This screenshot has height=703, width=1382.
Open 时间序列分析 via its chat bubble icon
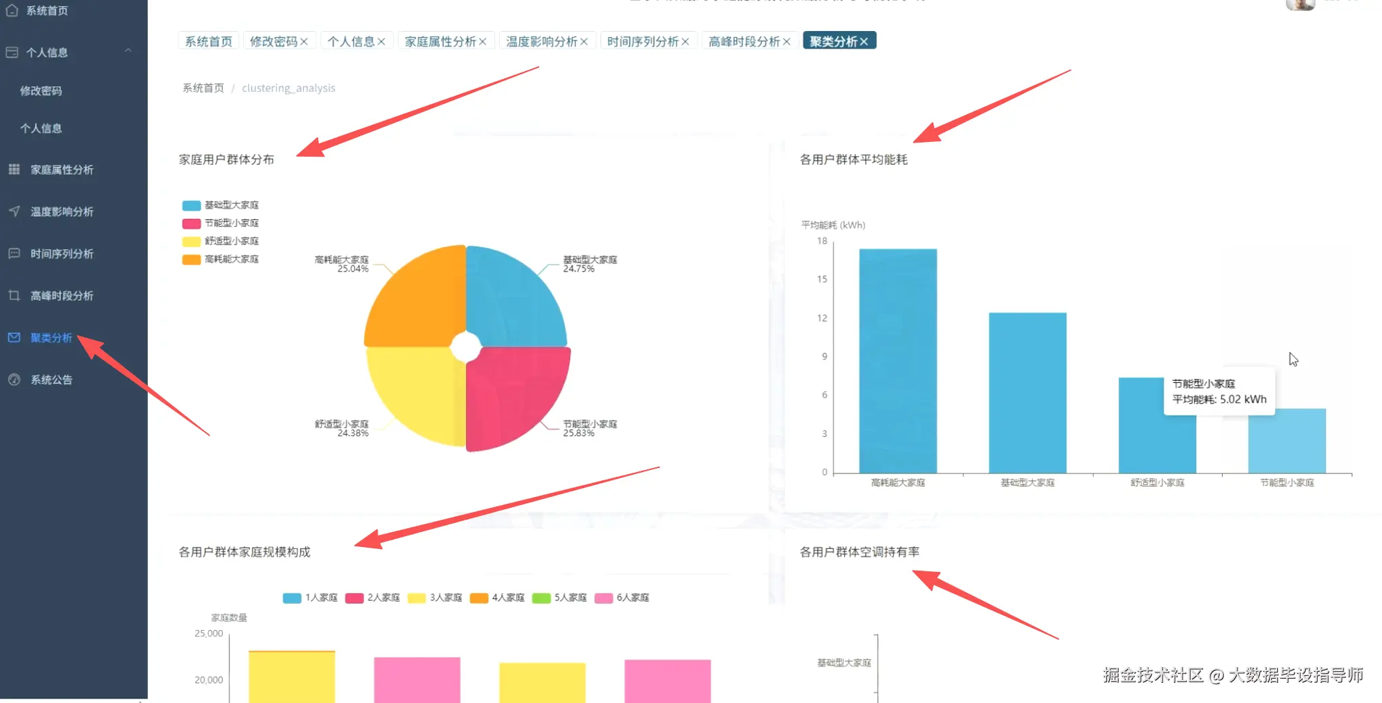[14, 253]
